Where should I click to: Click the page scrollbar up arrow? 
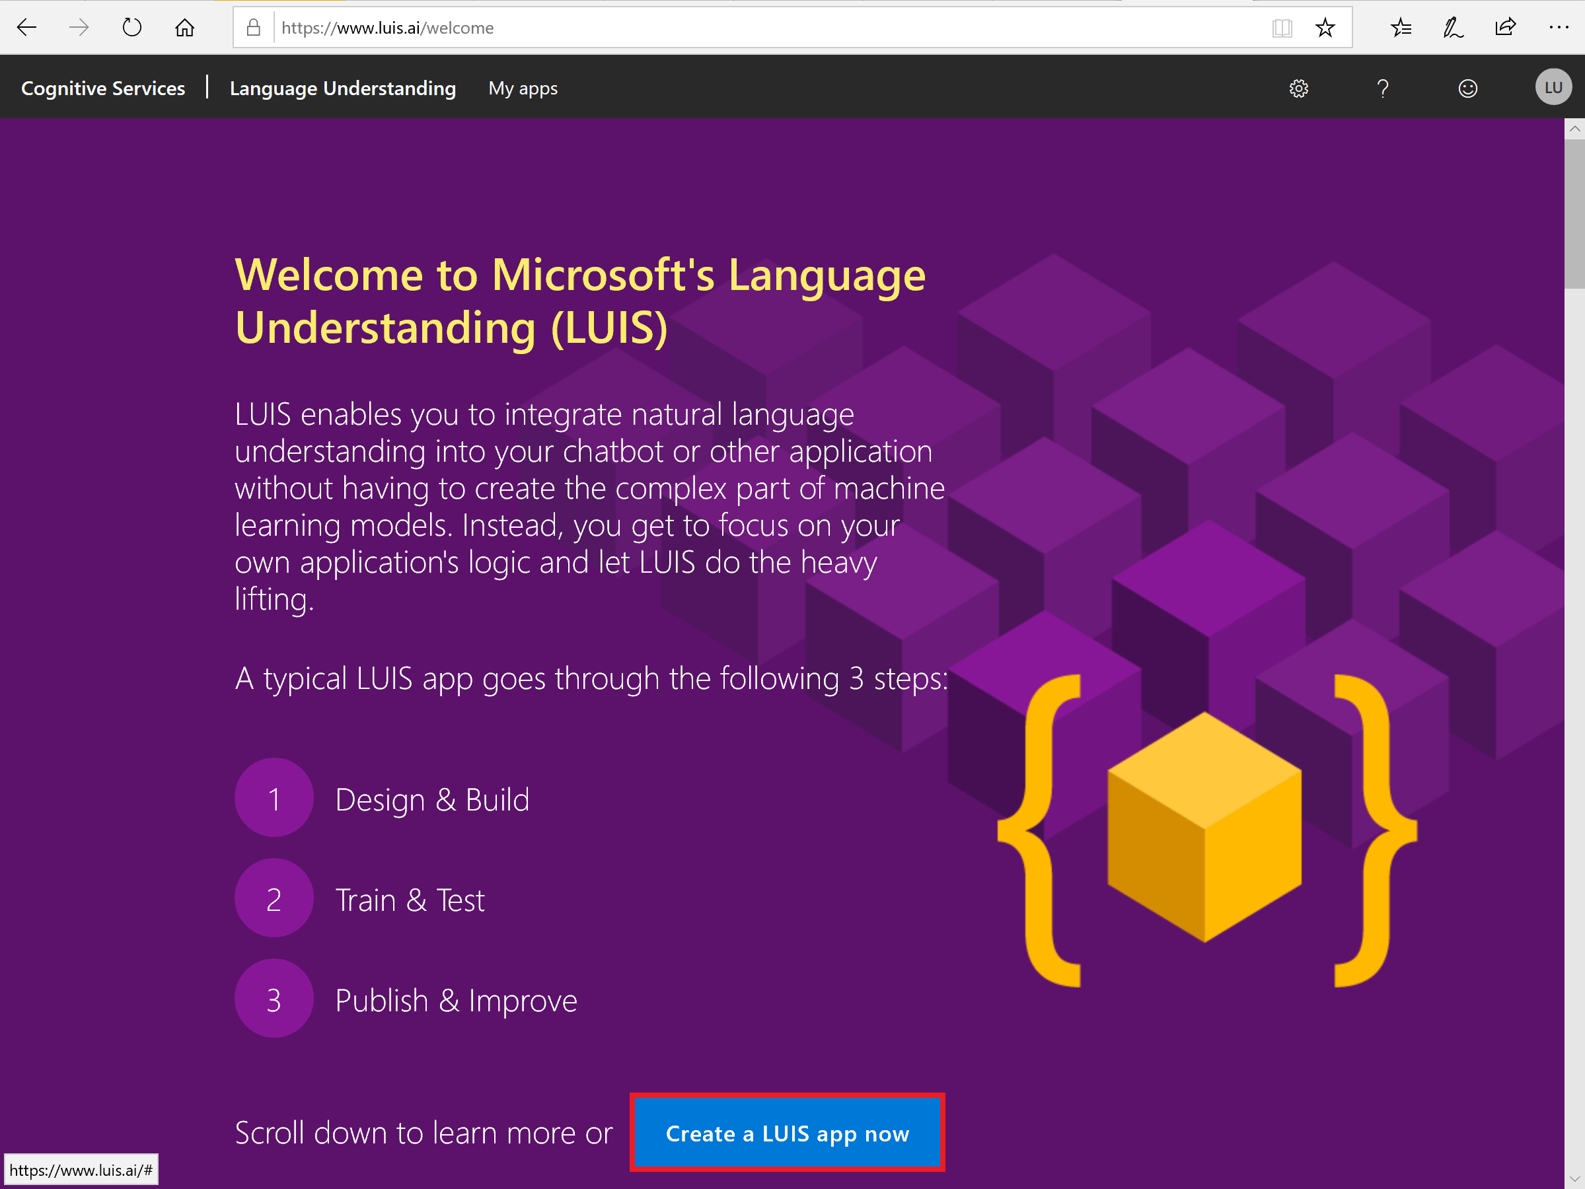[x=1574, y=129]
